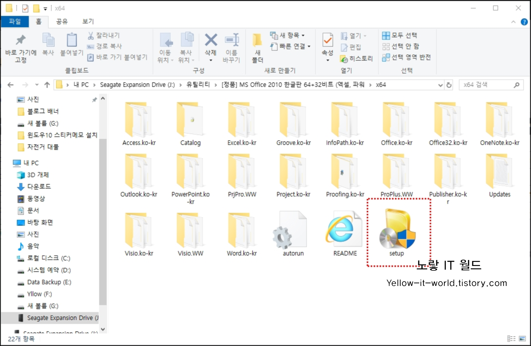The image size is (531, 346).
Task: Select the Catalog folder
Action: (x=190, y=124)
